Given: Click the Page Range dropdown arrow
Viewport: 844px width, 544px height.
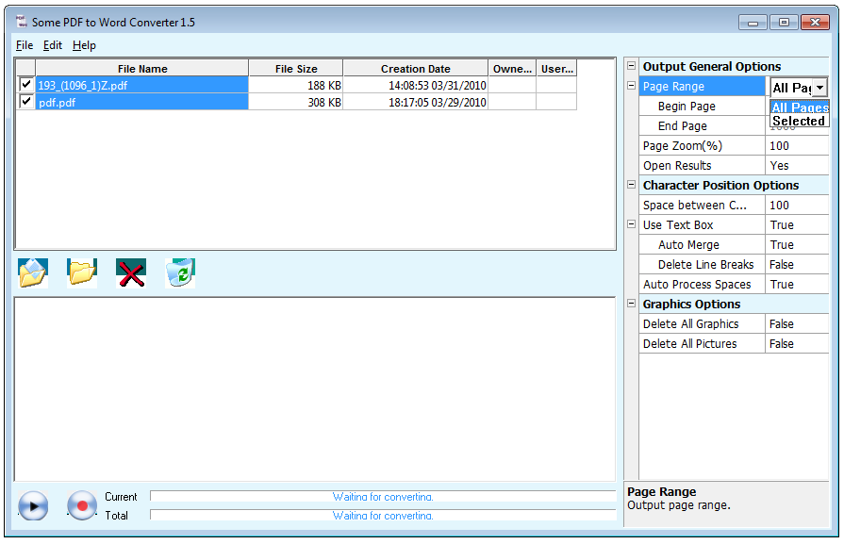Looking at the screenshot, I should [819, 87].
